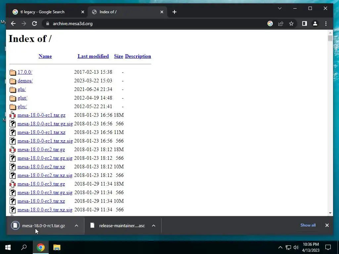This screenshot has height=254, width=339.
Task: Open tab search dropdown chevron
Action: tap(279, 8)
